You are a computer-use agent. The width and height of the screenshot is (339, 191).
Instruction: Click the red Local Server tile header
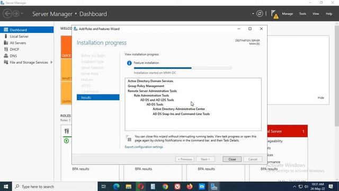tap(287, 131)
